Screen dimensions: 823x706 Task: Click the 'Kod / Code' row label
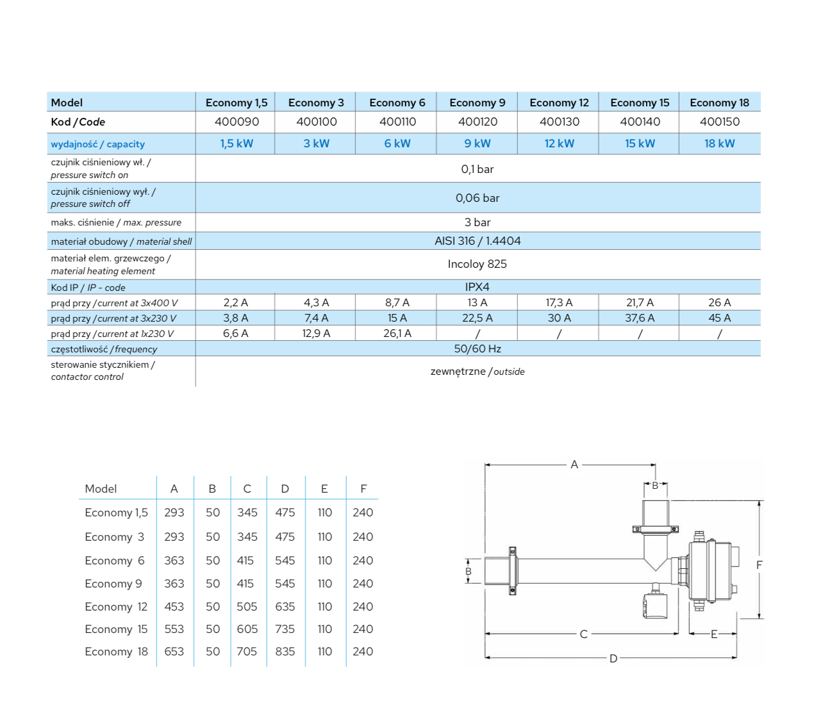coord(78,122)
